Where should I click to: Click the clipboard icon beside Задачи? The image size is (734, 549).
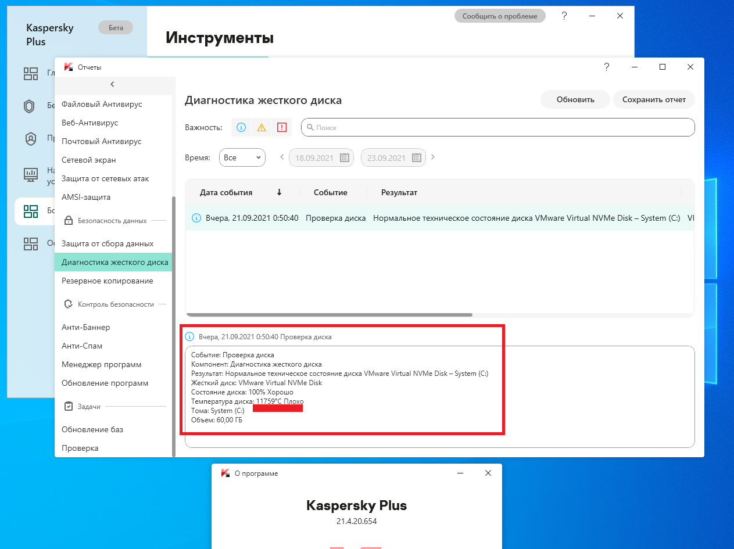tap(69, 406)
